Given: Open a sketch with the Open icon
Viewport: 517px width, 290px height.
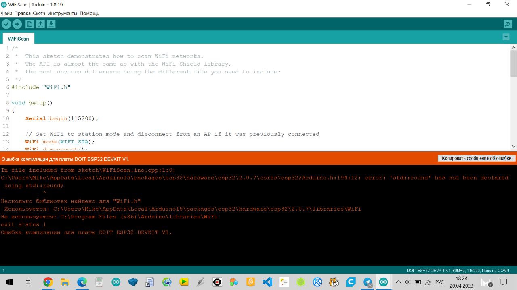Looking at the screenshot, I should tap(40, 24).
